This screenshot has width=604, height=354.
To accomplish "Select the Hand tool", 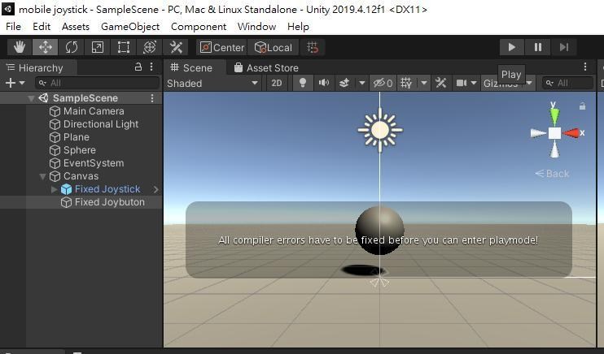I will tap(20, 47).
